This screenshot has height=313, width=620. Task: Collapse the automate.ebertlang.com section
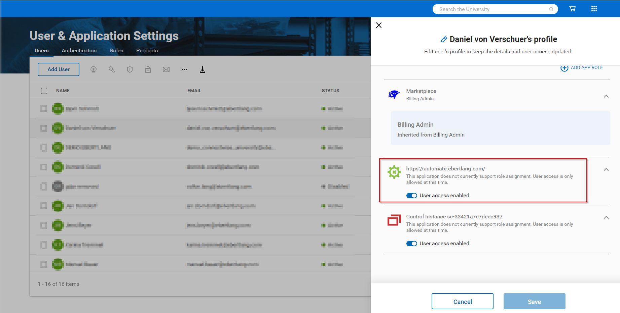(x=606, y=170)
